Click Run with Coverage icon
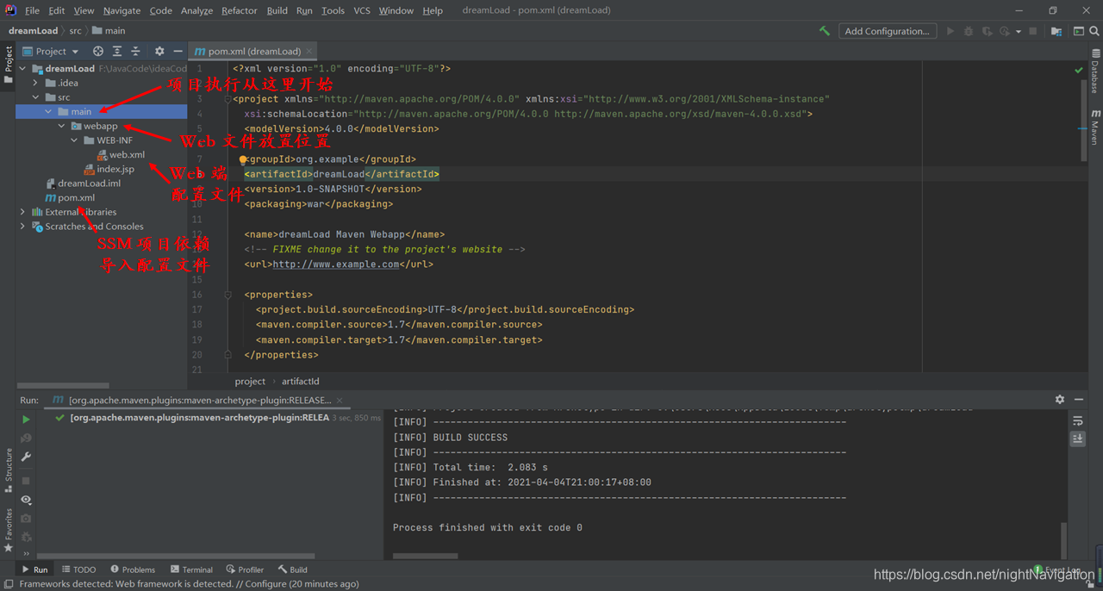Screen dimensions: 1103x591 987,31
